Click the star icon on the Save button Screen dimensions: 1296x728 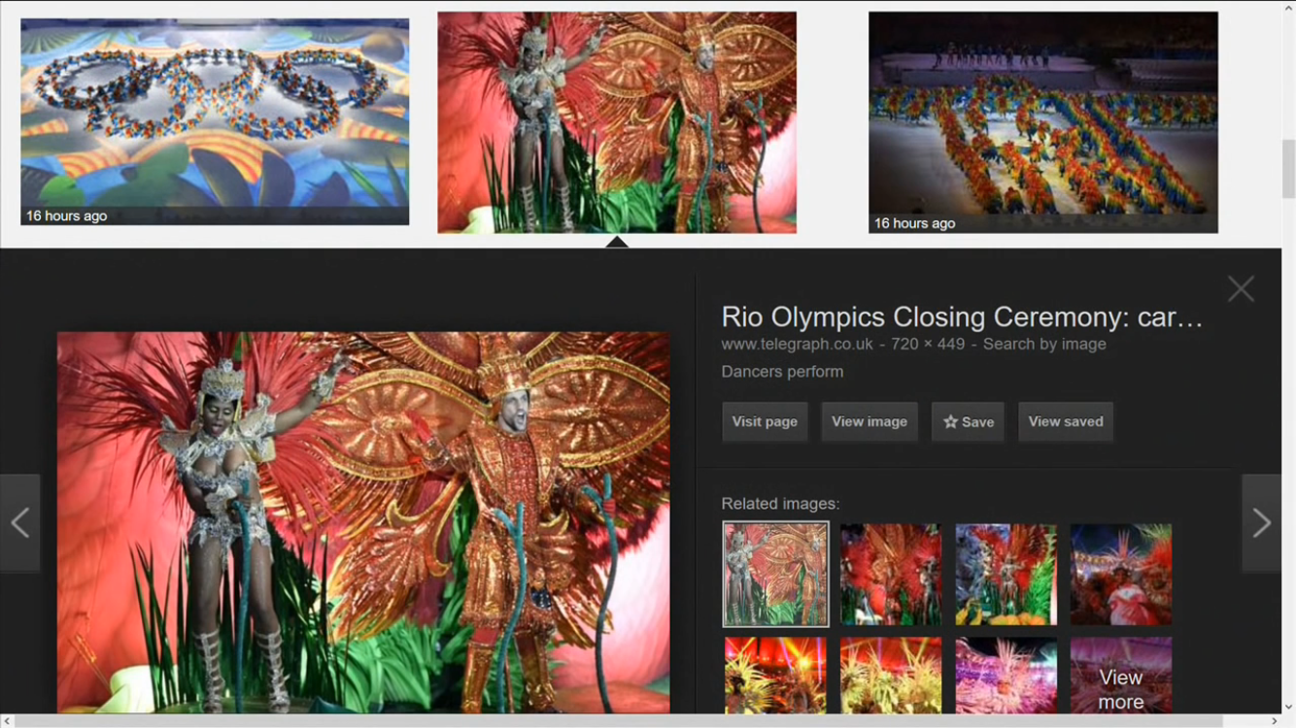(950, 422)
